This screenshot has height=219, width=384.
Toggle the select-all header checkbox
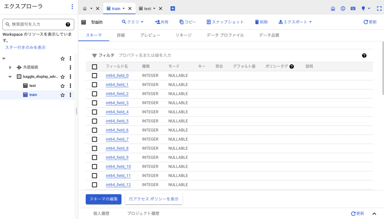[x=94, y=67]
